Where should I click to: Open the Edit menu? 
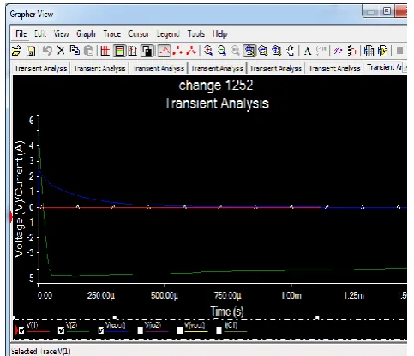[40, 33]
